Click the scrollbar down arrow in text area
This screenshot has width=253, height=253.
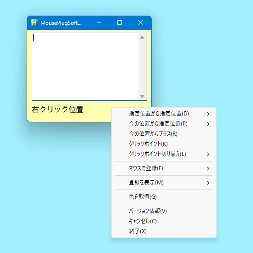click(x=142, y=97)
